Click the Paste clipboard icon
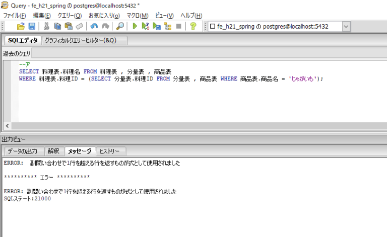 68,26
